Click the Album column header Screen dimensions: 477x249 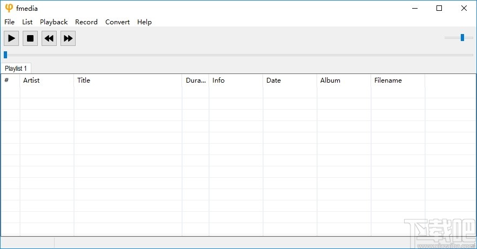click(x=344, y=80)
